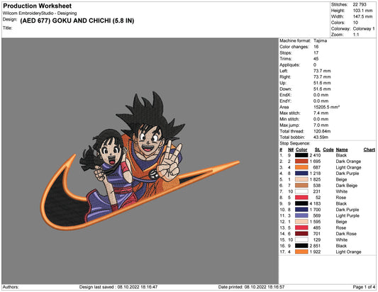
Task: Select the Light Purple swatch in row 11
Action: click(301, 215)
